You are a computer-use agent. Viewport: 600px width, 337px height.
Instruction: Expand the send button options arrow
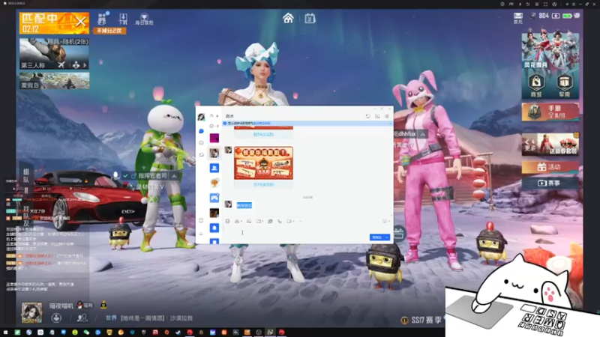click(387, 237)
